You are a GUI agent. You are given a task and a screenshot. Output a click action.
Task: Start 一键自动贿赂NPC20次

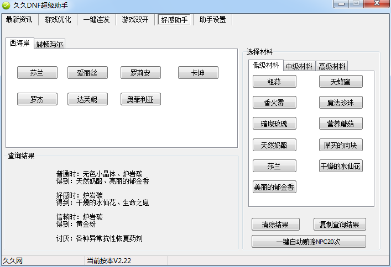coord(309,242)
